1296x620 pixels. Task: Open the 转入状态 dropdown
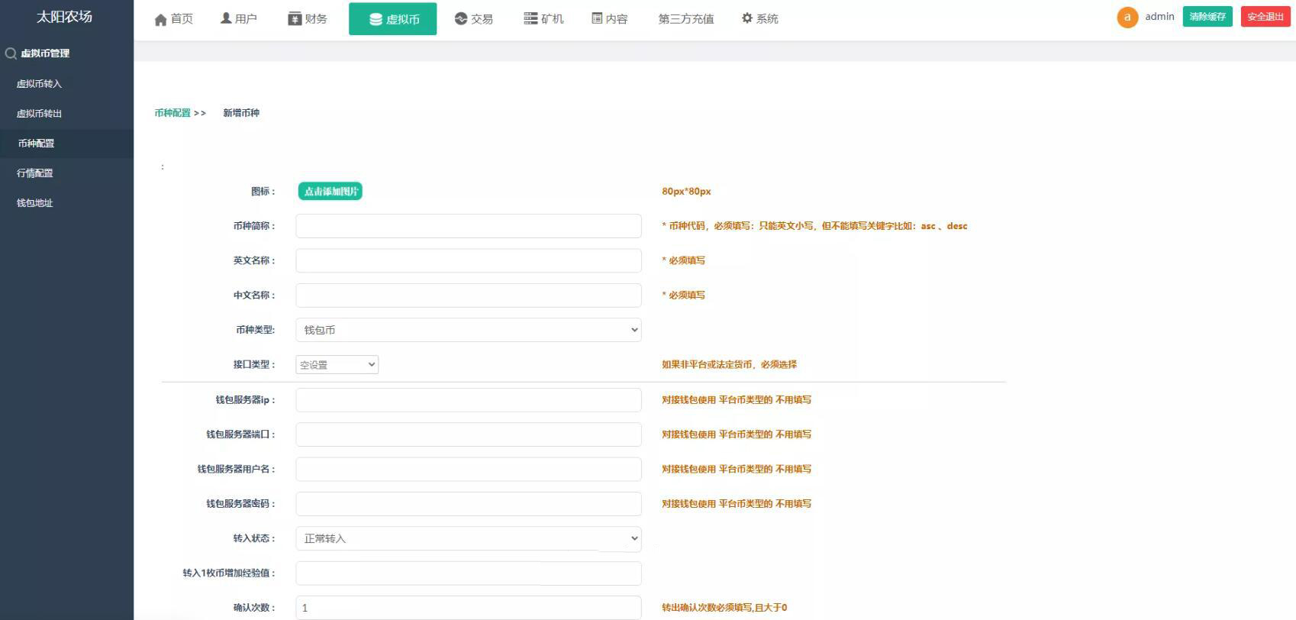[x=468, y=538]
